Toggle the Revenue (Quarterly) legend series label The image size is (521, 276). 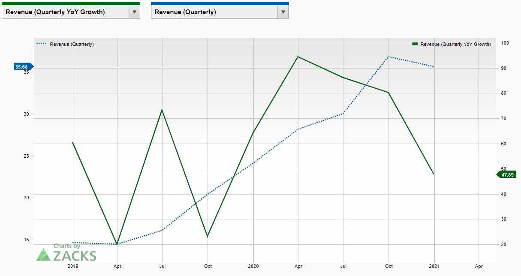coord(72,44)
